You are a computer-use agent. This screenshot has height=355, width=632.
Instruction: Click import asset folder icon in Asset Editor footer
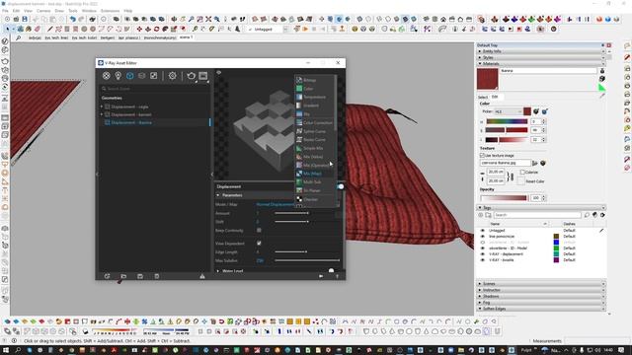click(123, 276)
